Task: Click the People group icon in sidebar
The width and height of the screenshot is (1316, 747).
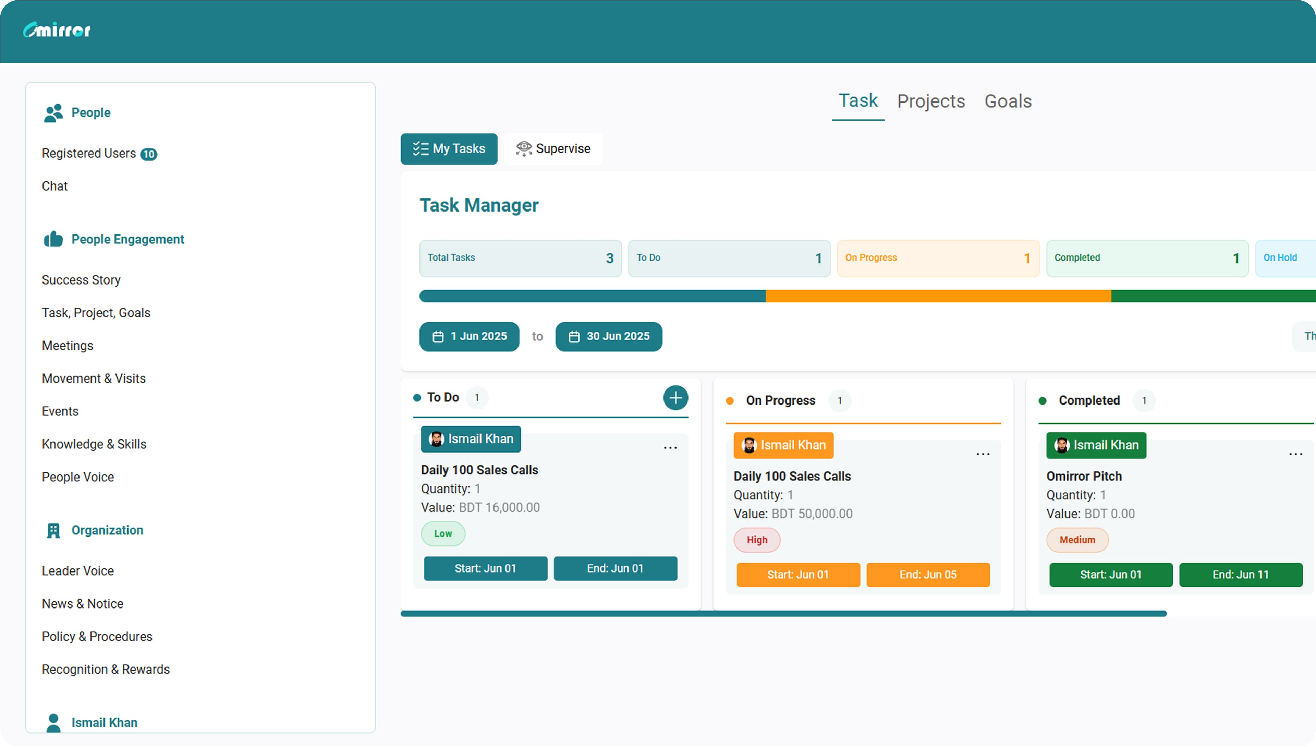Action: tap(53, 113)
